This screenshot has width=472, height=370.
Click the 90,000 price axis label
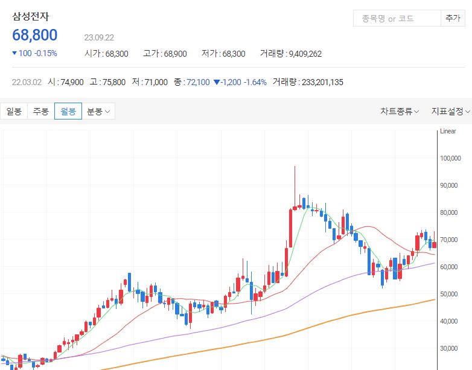[x=449, y=185]
